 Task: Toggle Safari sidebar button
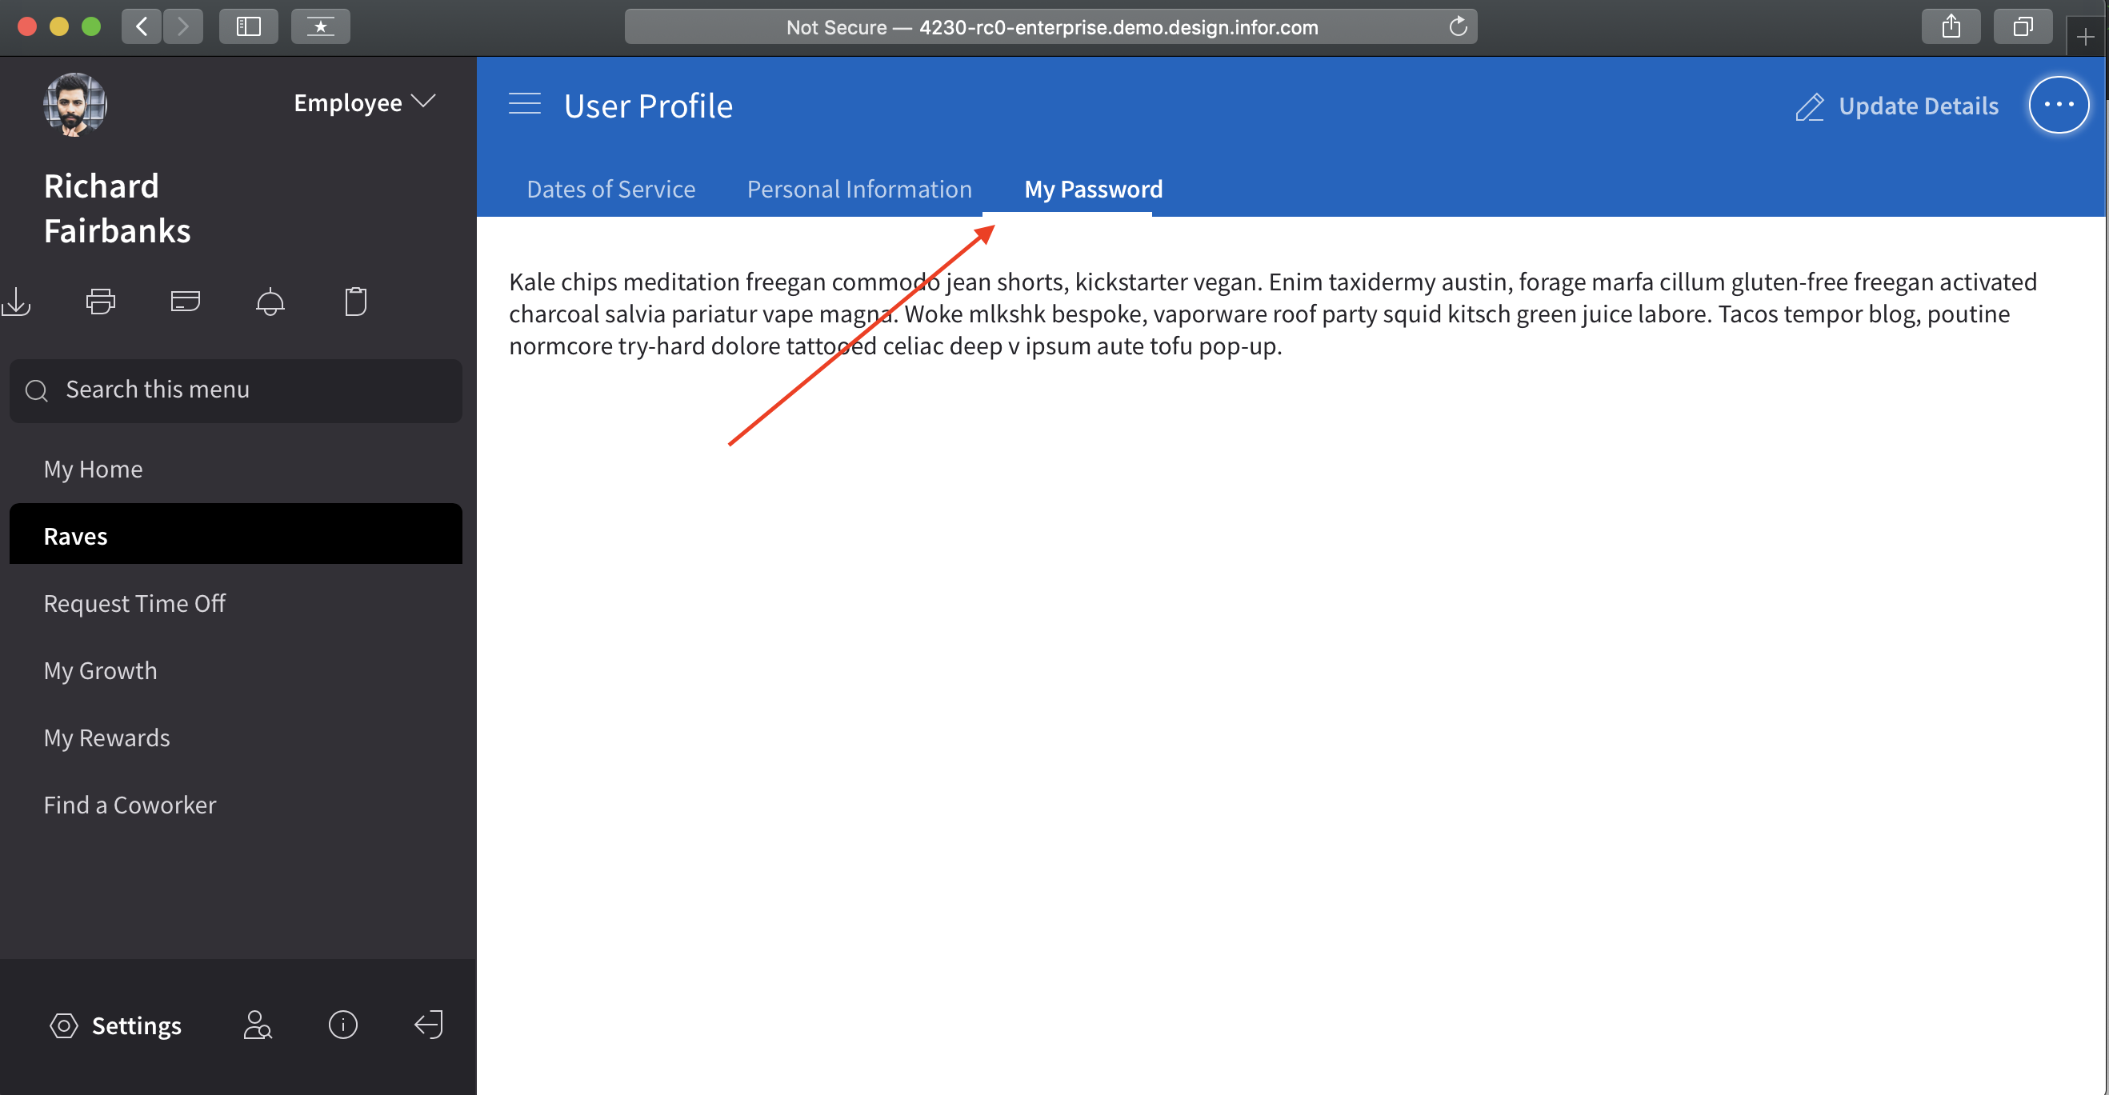point(248,26)
